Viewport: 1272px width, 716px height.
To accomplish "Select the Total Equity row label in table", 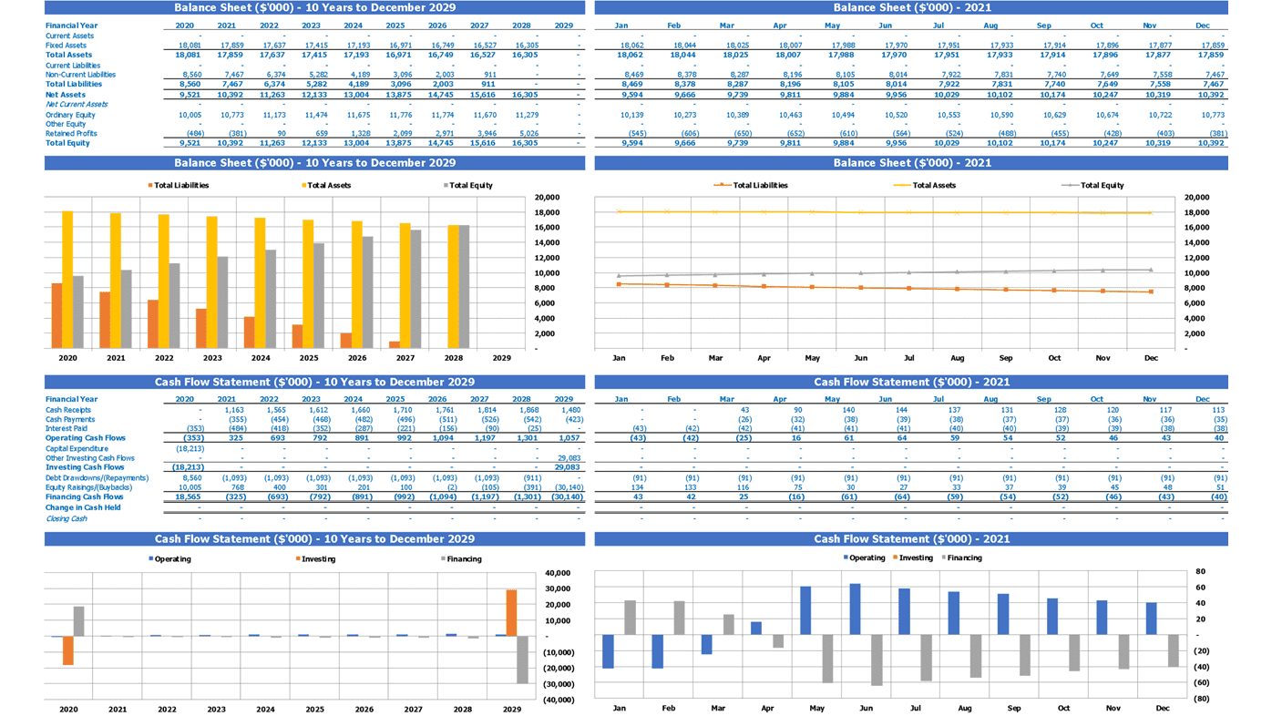I will point(67,143).
